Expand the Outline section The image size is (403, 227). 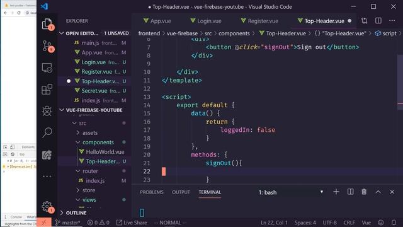[62, 213]
